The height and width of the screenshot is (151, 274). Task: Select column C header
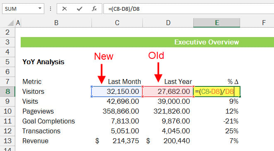coord(117,23)
